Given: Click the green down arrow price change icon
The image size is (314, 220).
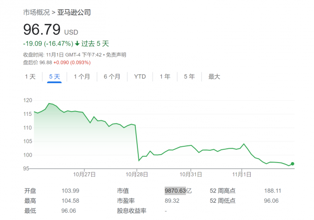Looking at the screenshot, I should click(x=78, y=44).
